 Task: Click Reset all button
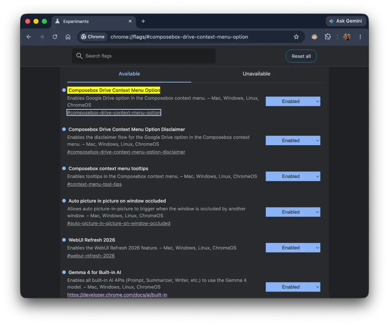(x=301, y=56)
